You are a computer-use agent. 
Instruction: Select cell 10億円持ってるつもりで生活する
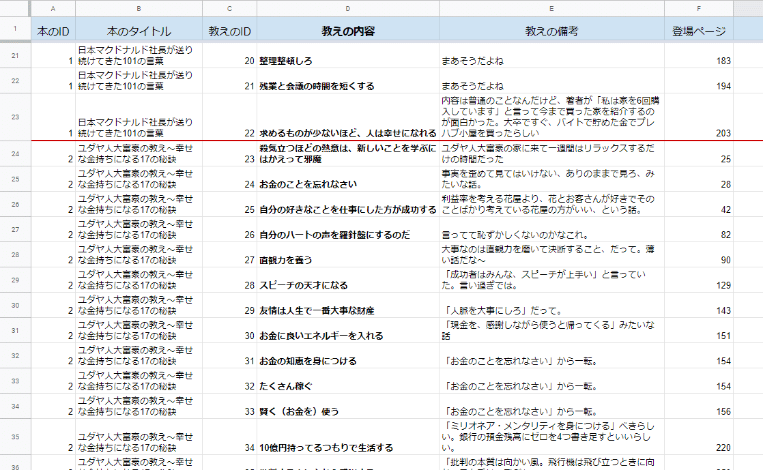(x=348, y=437)
